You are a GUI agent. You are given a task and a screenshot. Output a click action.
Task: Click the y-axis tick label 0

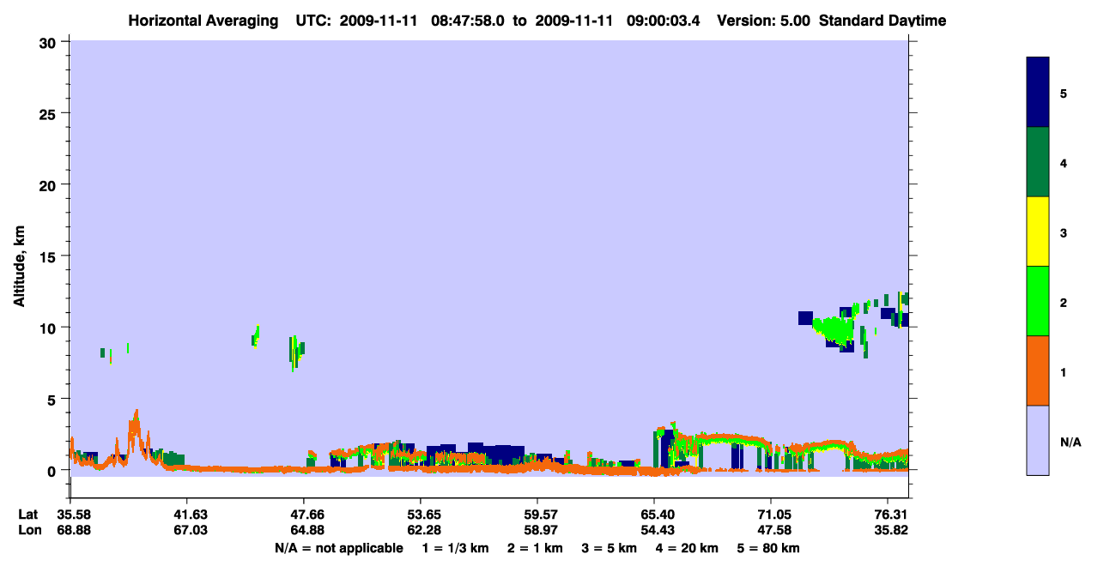pos(53,471)
